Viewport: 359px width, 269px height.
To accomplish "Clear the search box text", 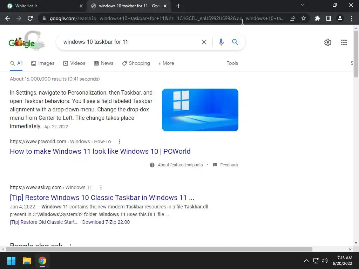I will [204, 42].
